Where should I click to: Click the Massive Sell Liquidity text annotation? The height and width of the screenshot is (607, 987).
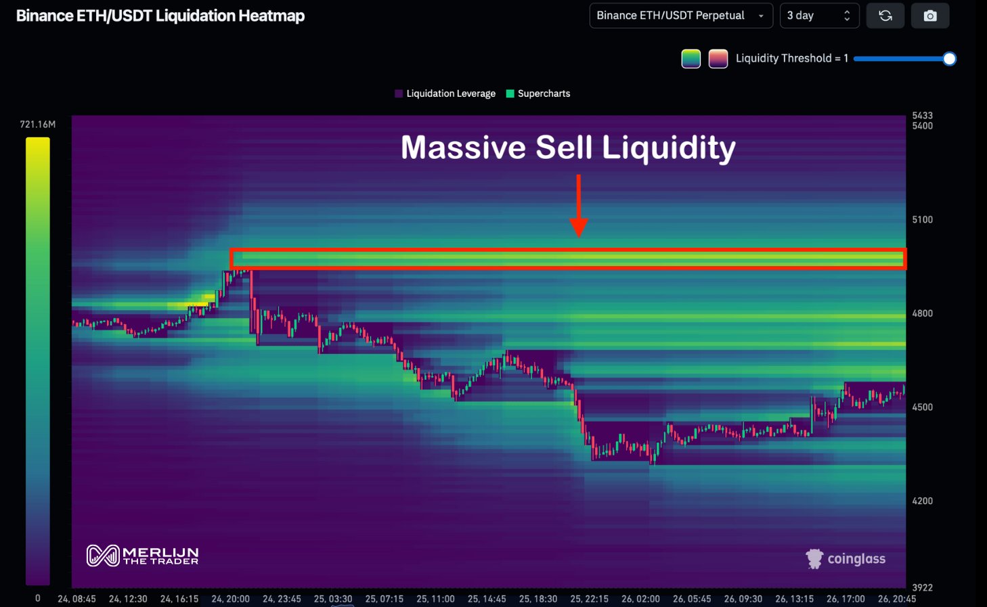pyautogui.click(x=567, y=148)
